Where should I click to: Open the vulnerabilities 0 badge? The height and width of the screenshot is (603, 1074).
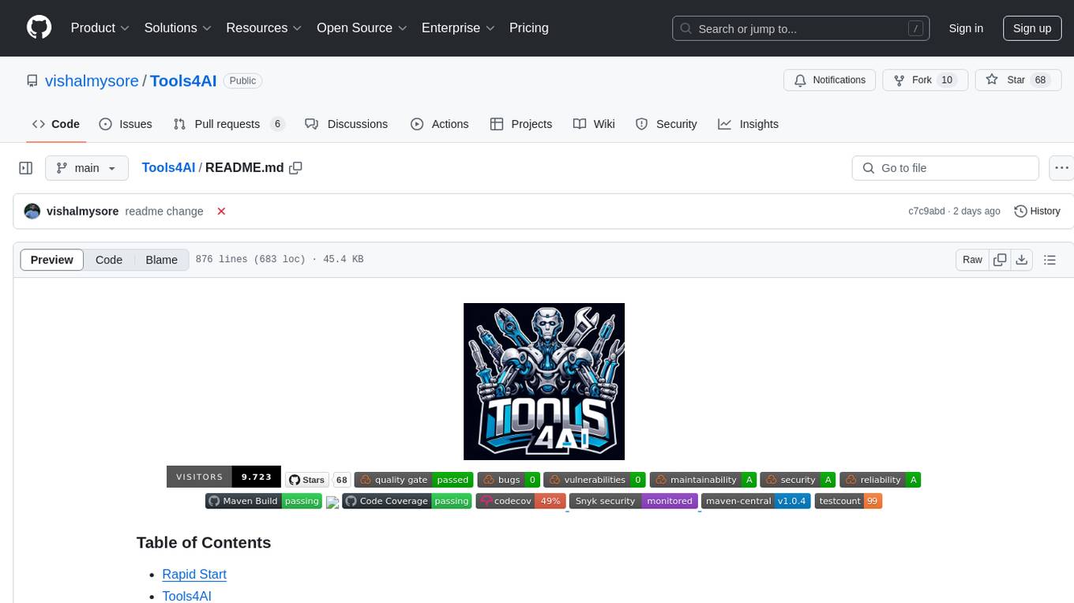(x=595, y=480)
